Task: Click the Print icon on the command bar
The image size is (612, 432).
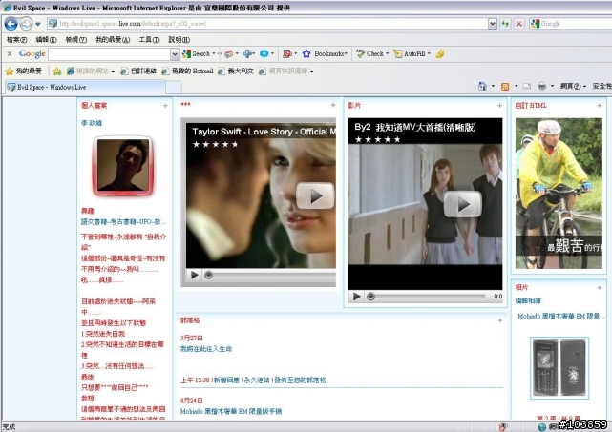Action: [x=541, y=86]
